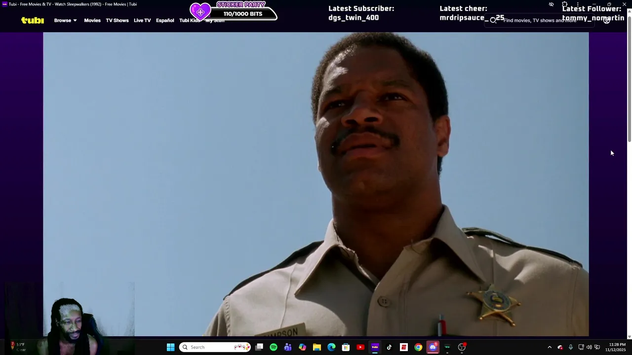
Task: Click the 110/1000 BITS progress bar
Action: (243, 14)
